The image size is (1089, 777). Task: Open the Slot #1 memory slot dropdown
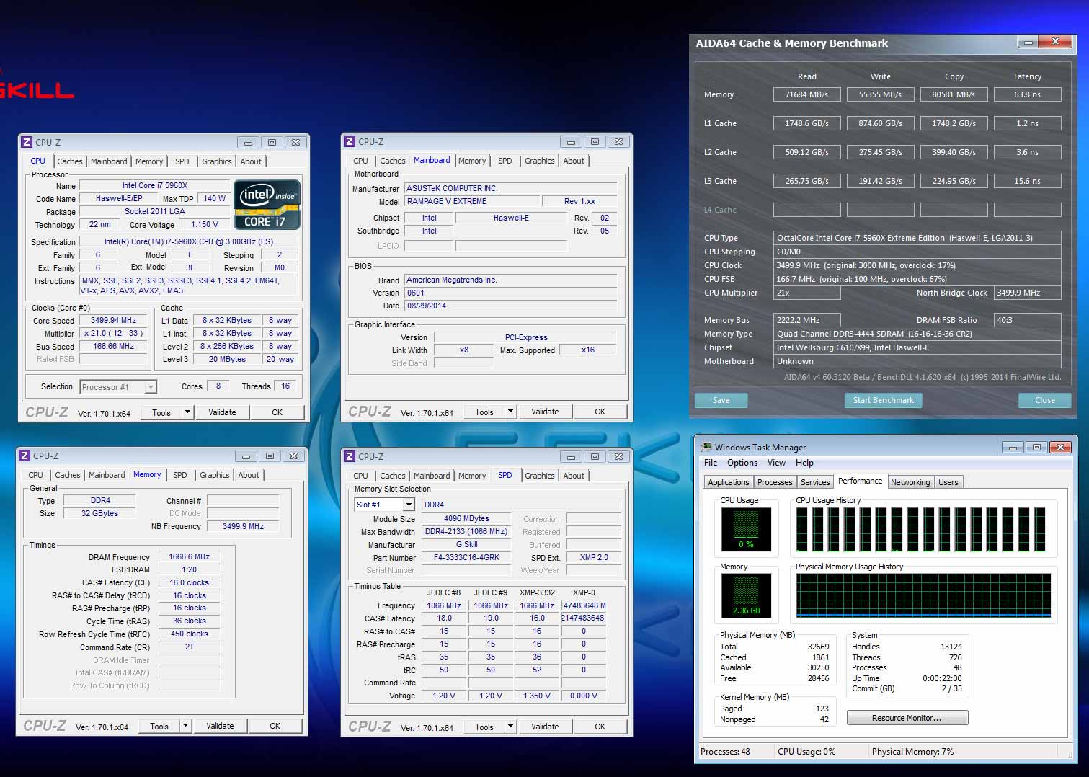(407, 505)
